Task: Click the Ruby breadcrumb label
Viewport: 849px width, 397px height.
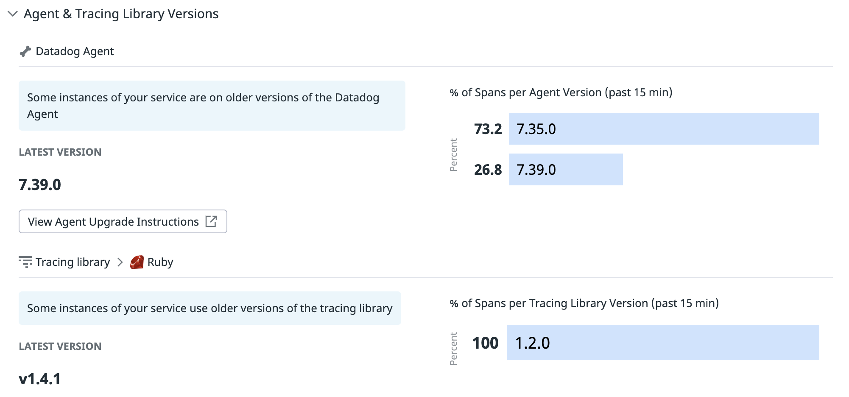Action: pyautogui.click(x=160, y=262)
